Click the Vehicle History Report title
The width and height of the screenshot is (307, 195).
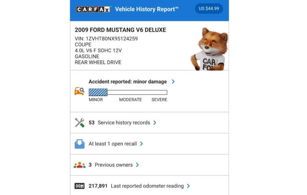click(147, 9)
